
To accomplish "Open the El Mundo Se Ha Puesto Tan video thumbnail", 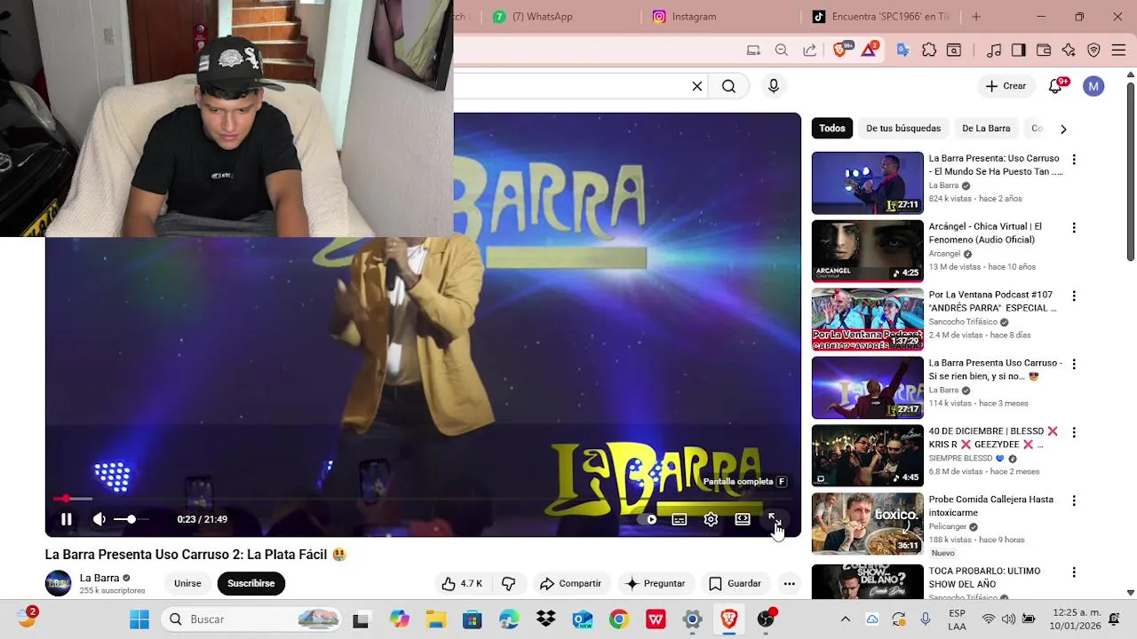I will [868, 184].
